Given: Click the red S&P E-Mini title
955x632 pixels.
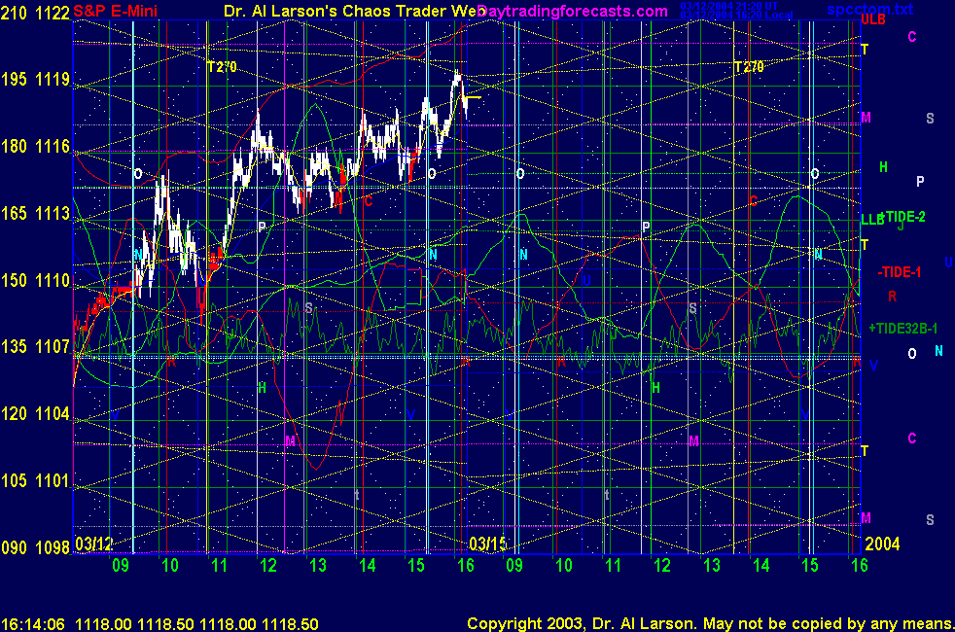Looking at the screenshot, I should point(116,11).
